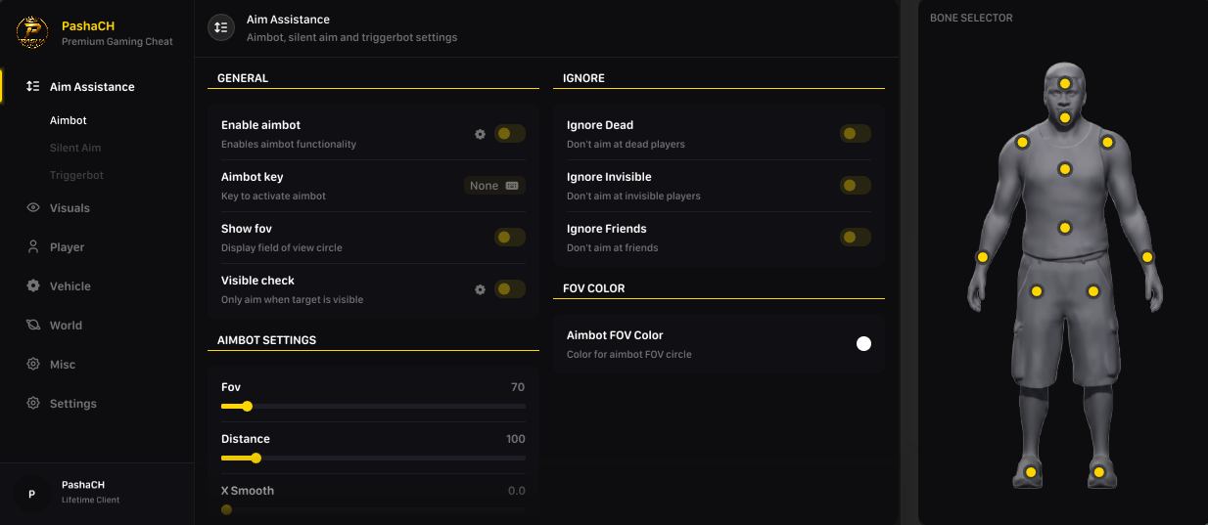Click the eye icon beside Visuals
Screen dimensions: 1208x525
point(33,208)
